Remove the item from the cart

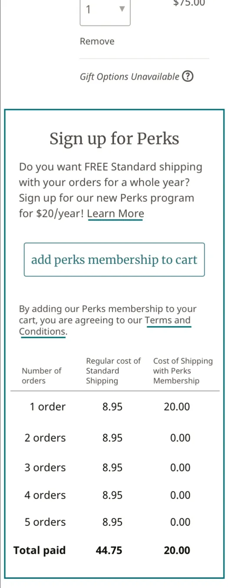click(97, 41)
